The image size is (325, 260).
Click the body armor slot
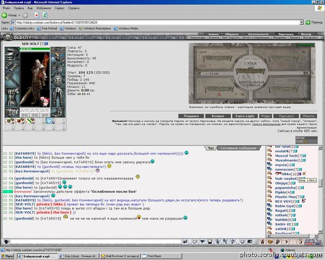tap(12, 97)
